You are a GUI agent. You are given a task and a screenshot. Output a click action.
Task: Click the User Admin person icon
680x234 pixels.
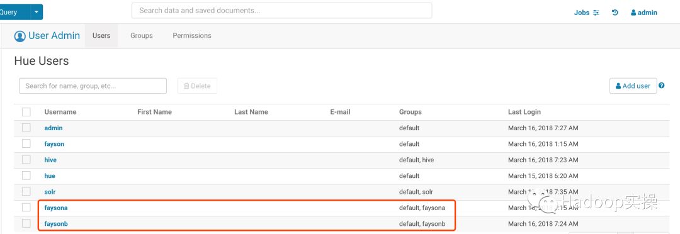(20, 36)
